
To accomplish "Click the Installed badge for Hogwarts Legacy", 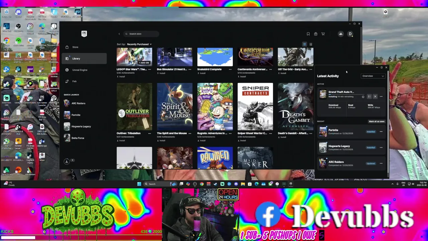I will 371,148.
